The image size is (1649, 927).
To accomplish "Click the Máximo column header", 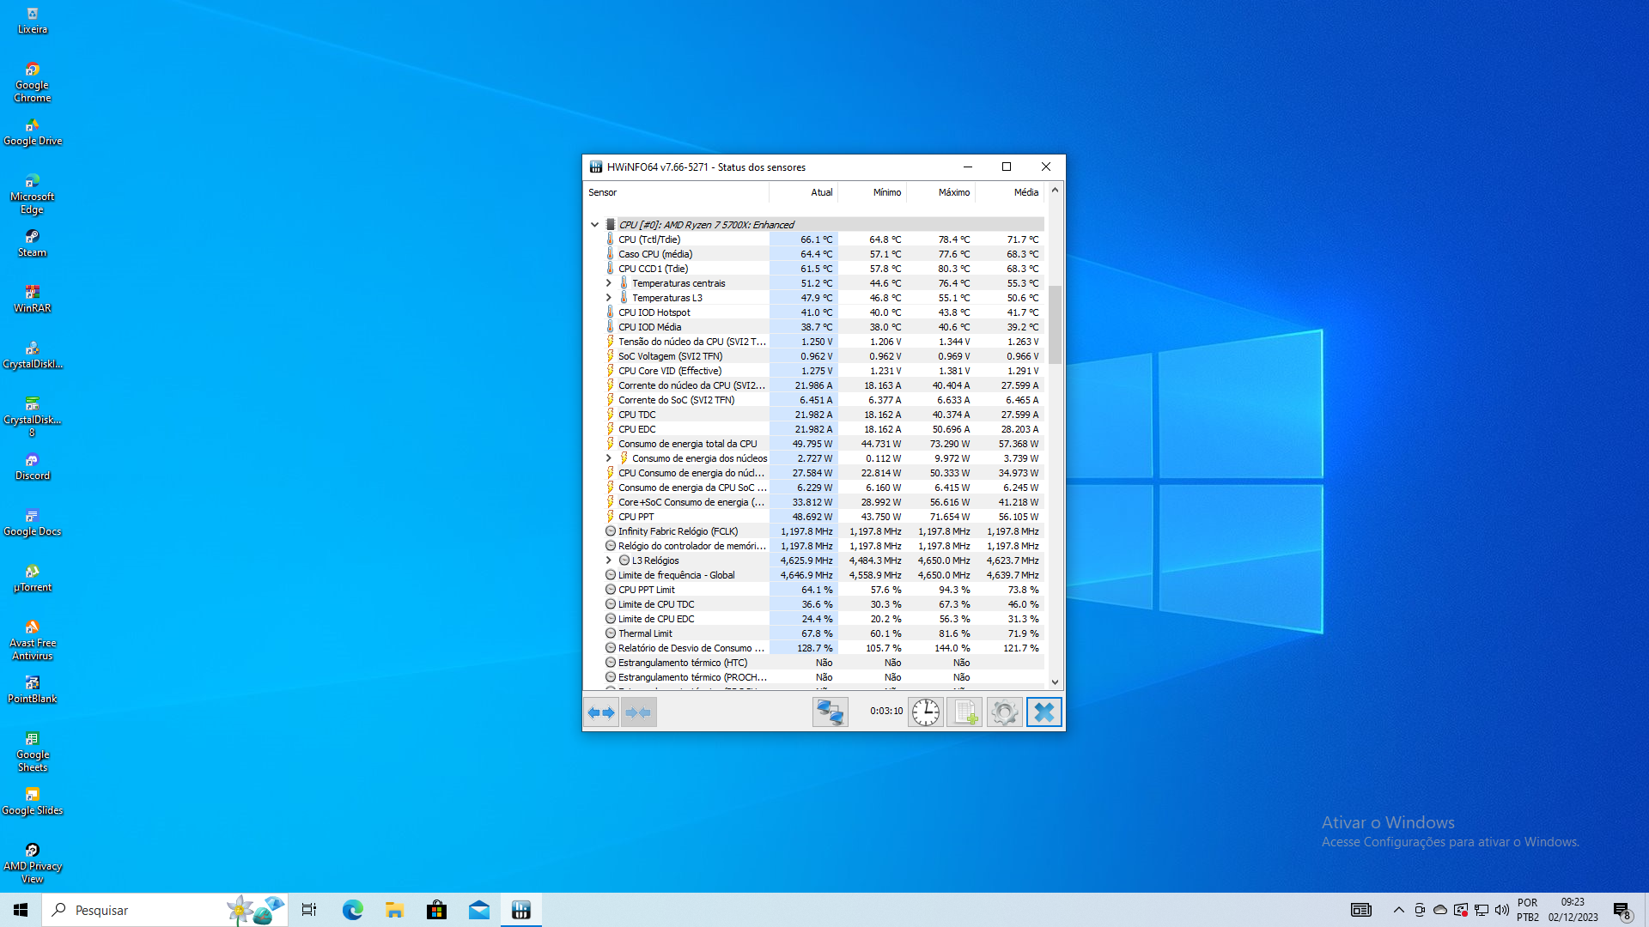I will (941, 192).
